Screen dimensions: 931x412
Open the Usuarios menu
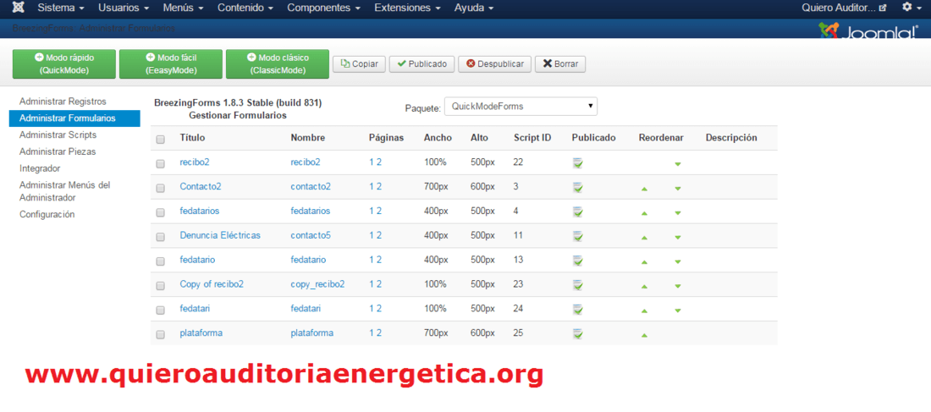pos(124,8)
